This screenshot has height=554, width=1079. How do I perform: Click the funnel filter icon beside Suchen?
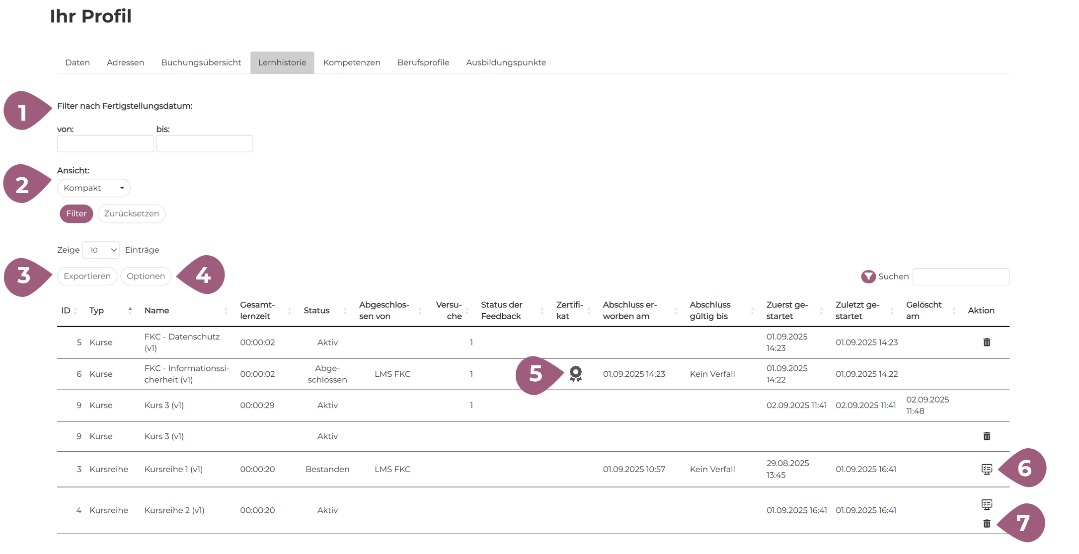coord(868,277)
